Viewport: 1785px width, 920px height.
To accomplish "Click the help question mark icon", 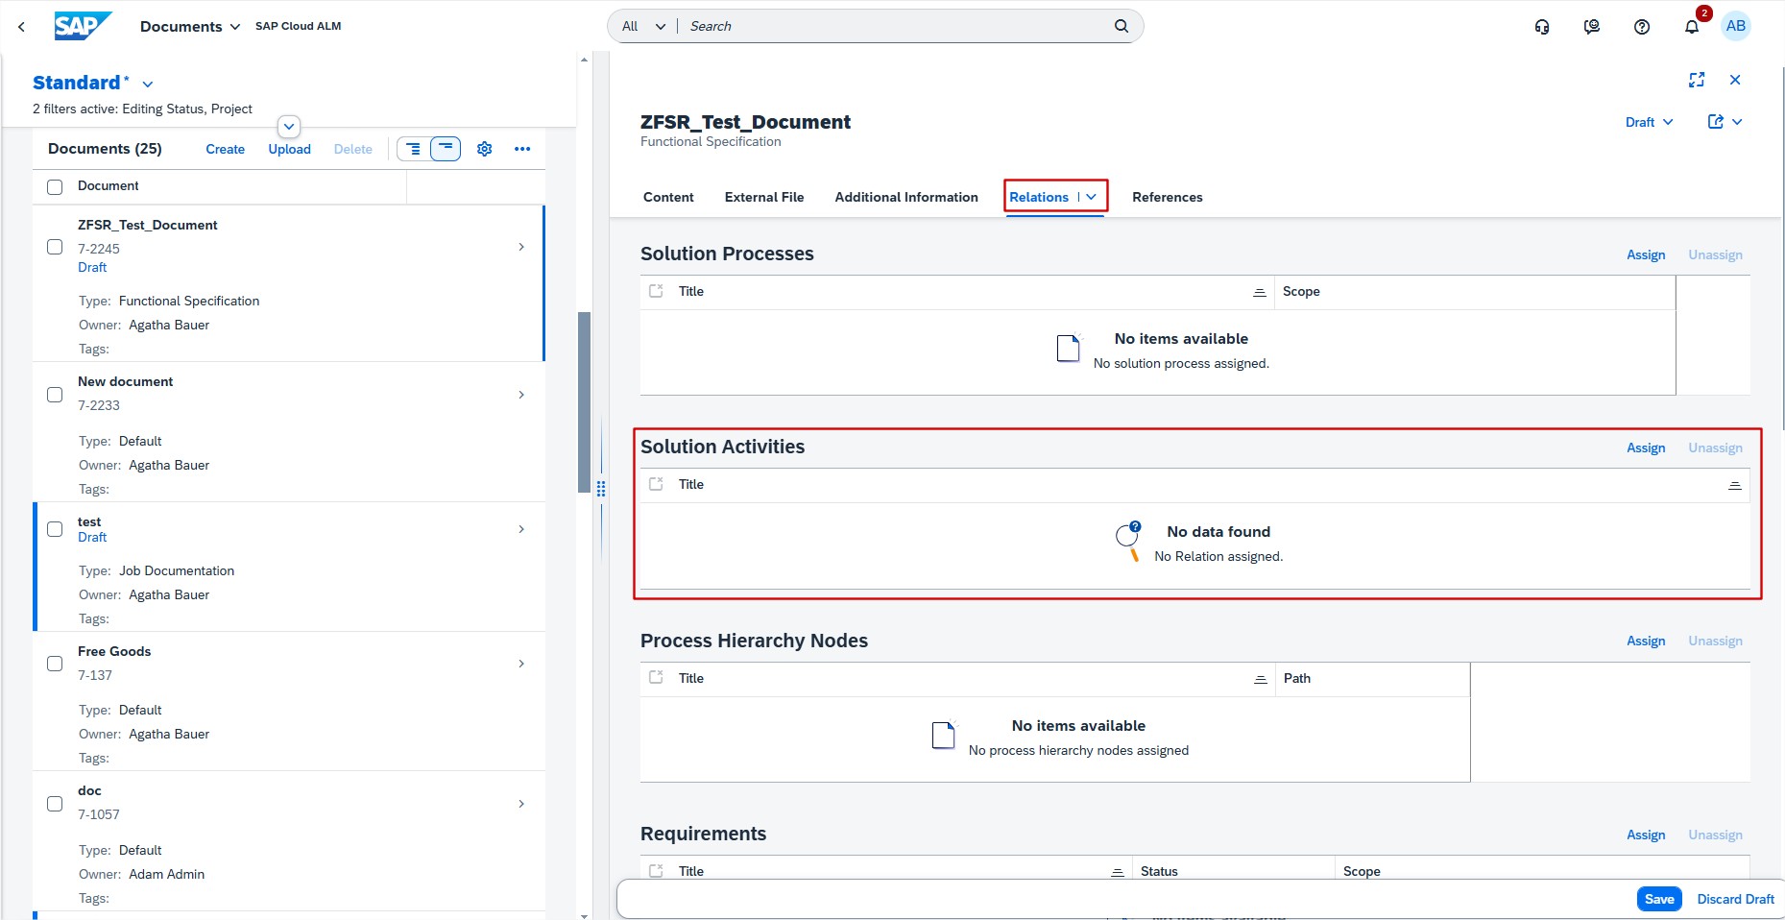I will click(x=1641, y=27).
